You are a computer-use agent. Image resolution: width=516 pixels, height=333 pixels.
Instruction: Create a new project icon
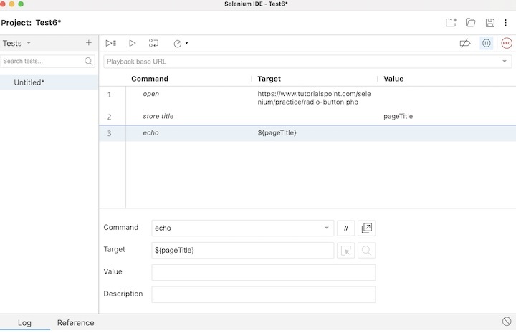[451, 23]
